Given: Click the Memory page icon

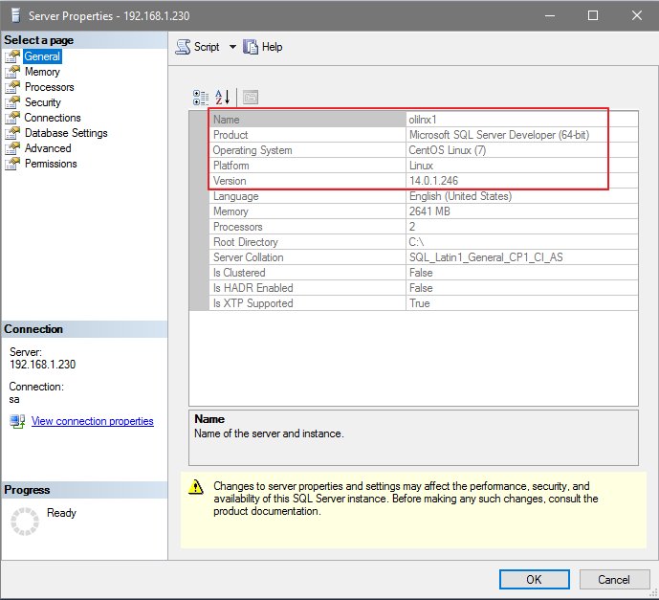Looking at the screenshot, I should pos(12,72).
